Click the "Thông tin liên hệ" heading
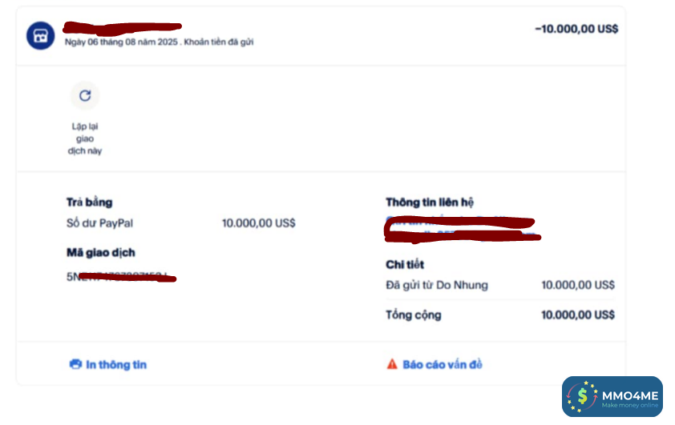Viewport: 675px width, 425px height. [435, 202]
